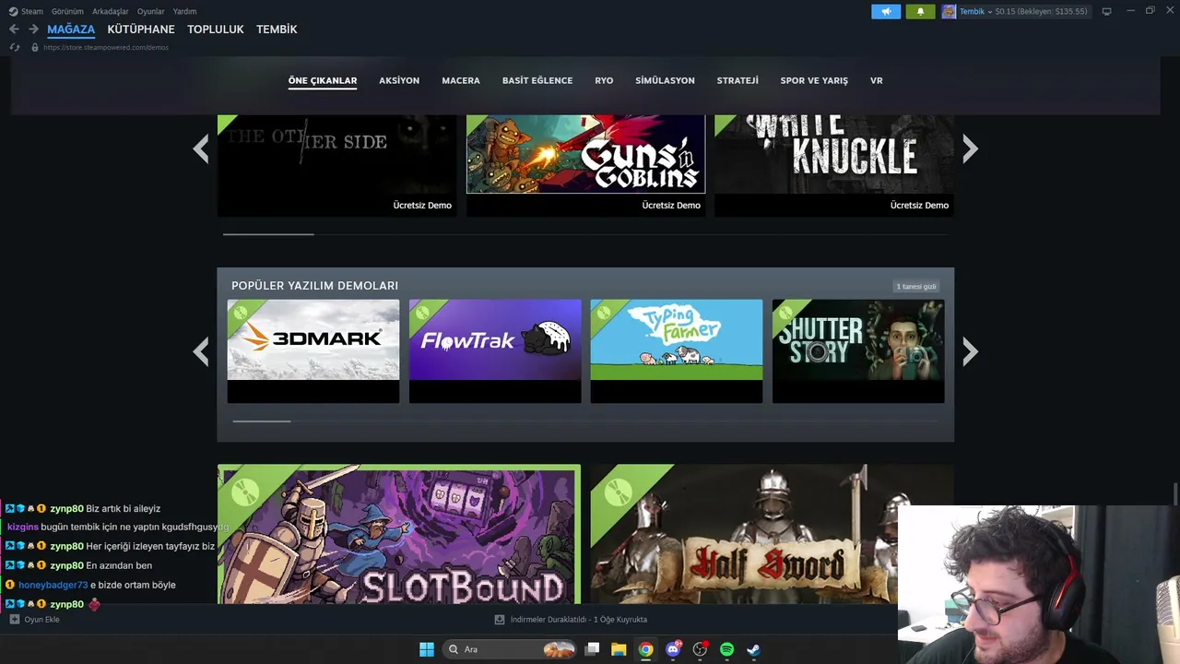The image size is (1180, 664).
Task: Open the 3DMark software demo
Action: tap(313, 351)
